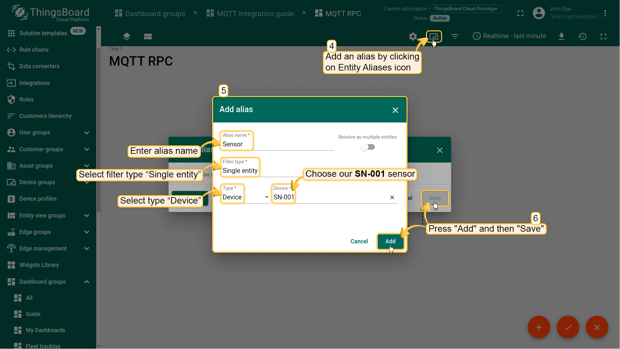Screen dimensions: 620x349
Task: Click the export dashboard download icon
Action: 561,37
